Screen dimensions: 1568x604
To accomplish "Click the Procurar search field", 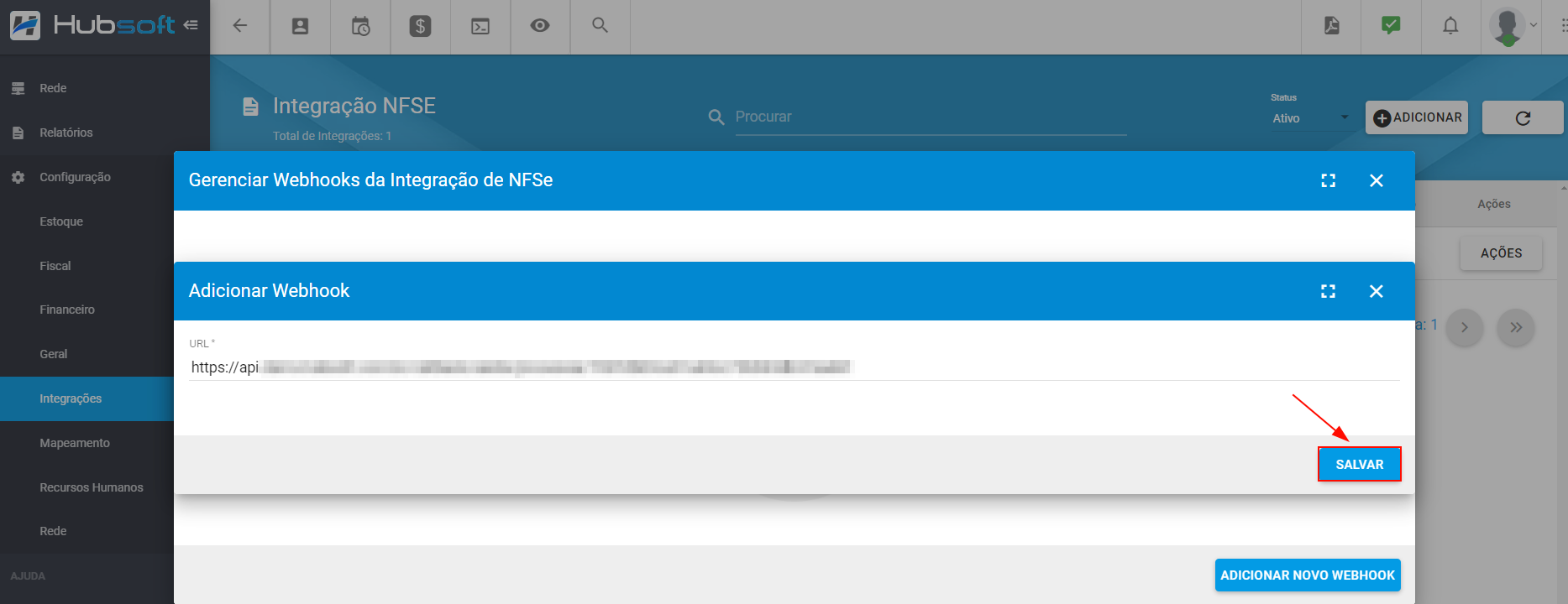I will (x=931, y=117).
